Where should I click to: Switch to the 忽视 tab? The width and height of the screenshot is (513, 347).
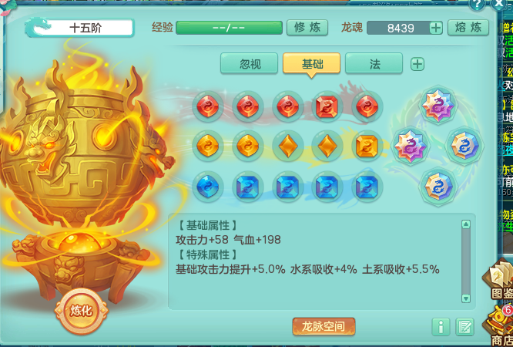coord(250,63)
